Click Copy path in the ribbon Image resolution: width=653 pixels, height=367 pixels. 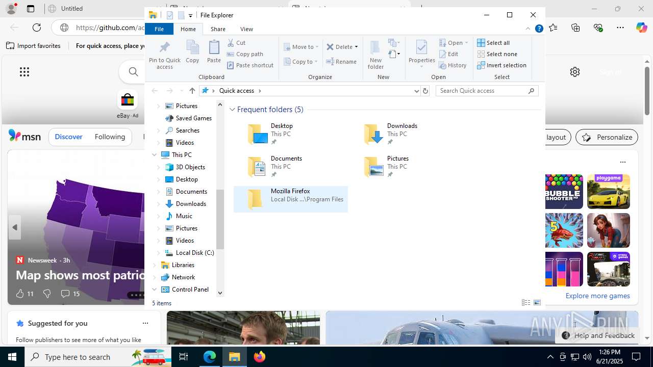245,54
